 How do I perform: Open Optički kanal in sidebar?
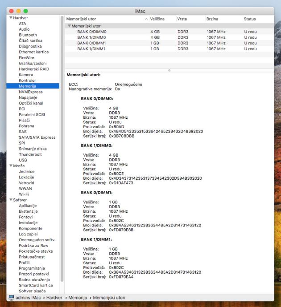(x=31, y=103)
